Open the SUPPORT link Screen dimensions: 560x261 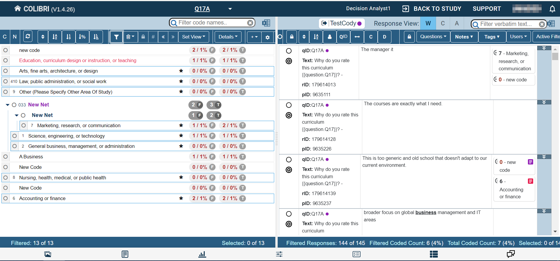click(x=487, y=9)
